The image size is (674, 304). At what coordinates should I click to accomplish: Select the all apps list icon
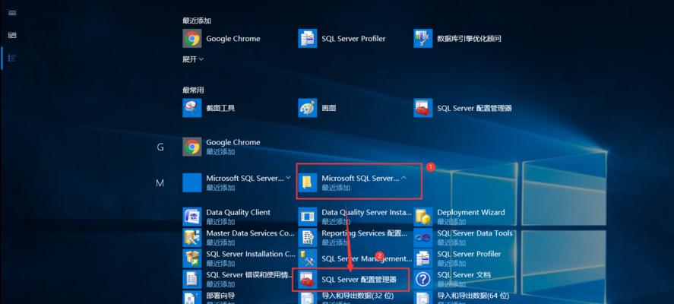point(12,58)
